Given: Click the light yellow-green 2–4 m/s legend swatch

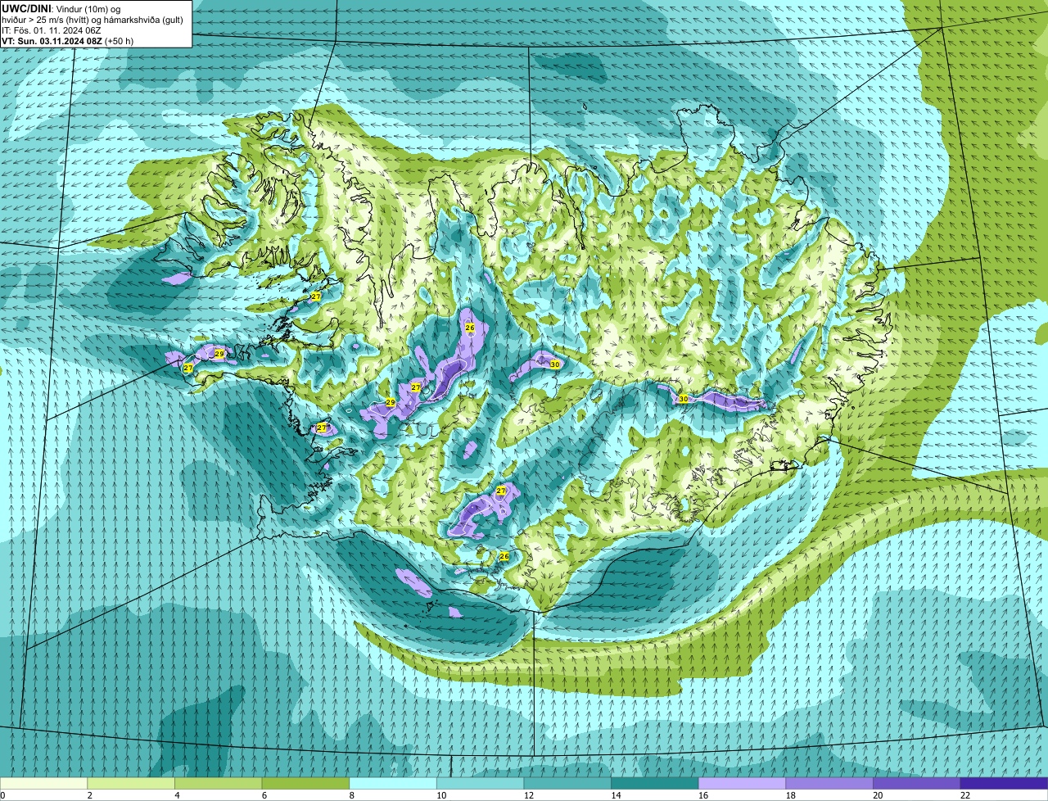Looking at the screenshot, I should [131, 783].
